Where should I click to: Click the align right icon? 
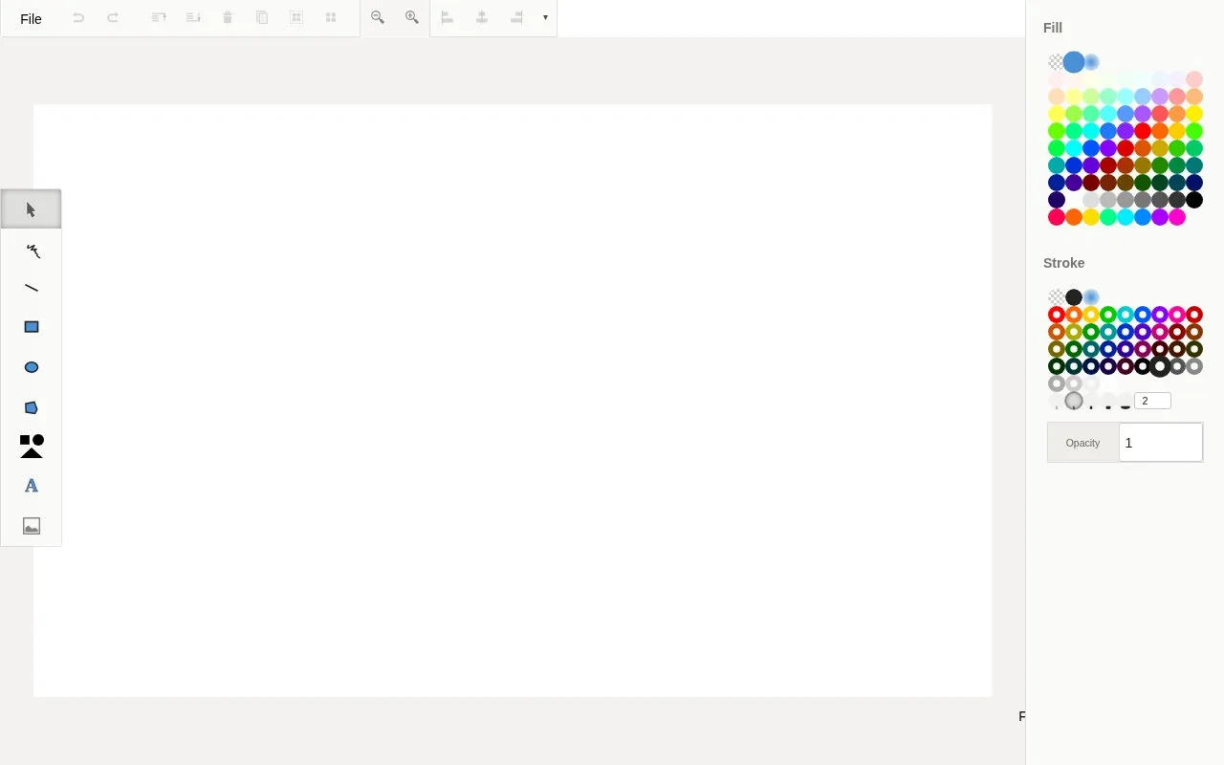pos(516,17)
